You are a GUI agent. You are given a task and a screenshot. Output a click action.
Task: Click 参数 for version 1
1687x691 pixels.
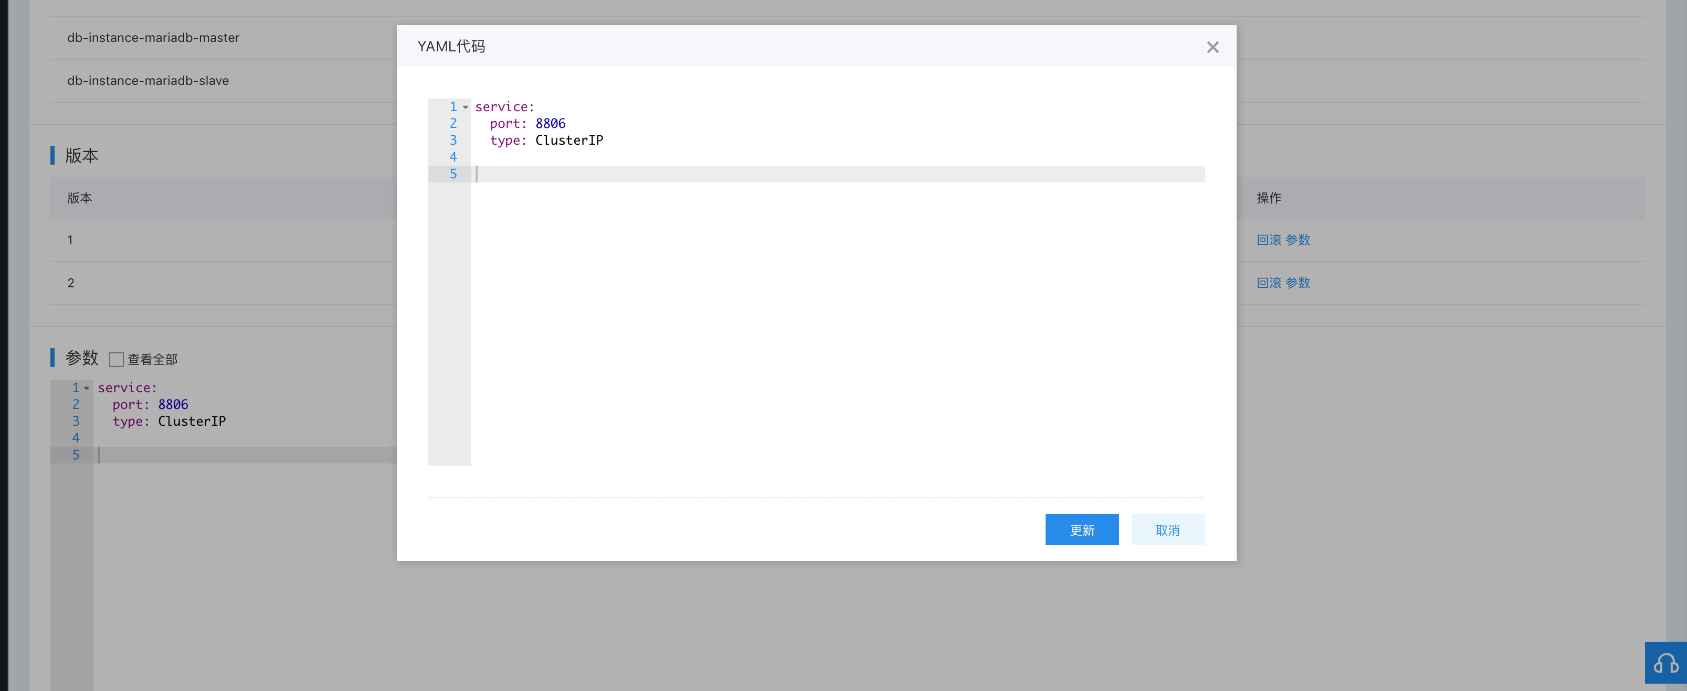(1298, 240)
